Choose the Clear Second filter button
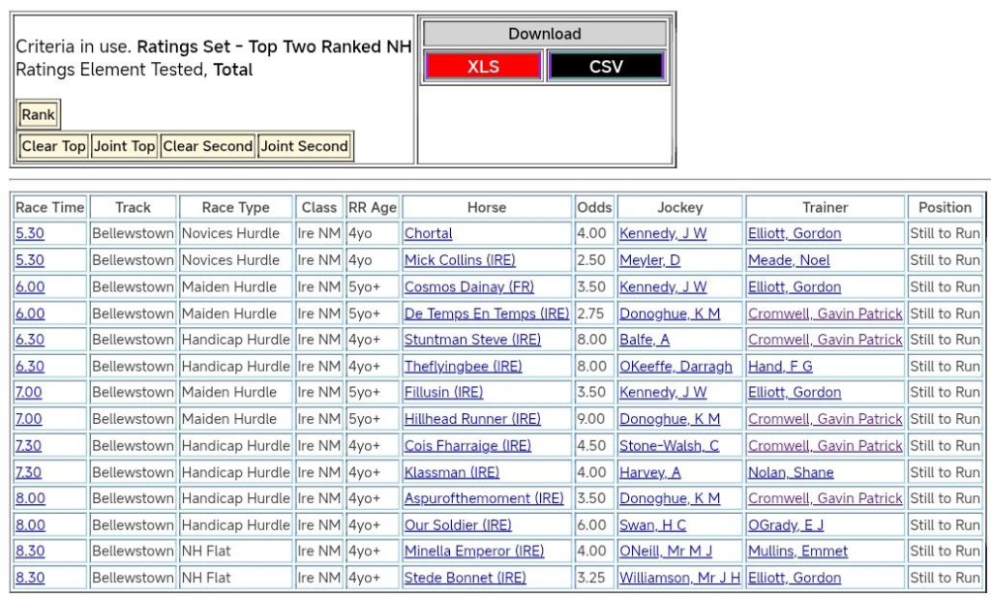Image resolution: width=991 pixels, height=597 pixels. point(207,146)
